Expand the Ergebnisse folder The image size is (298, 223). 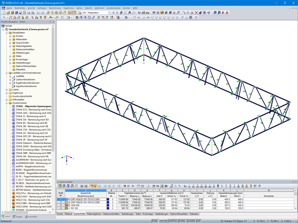[7, 93]
